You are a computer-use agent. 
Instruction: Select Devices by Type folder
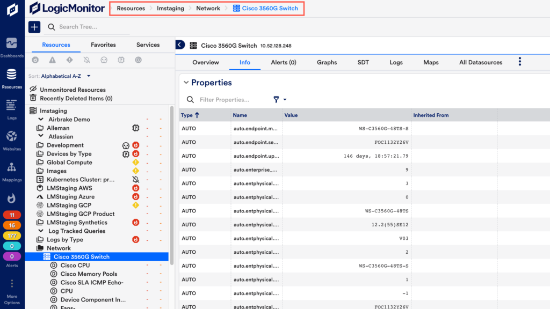[69, 154]
